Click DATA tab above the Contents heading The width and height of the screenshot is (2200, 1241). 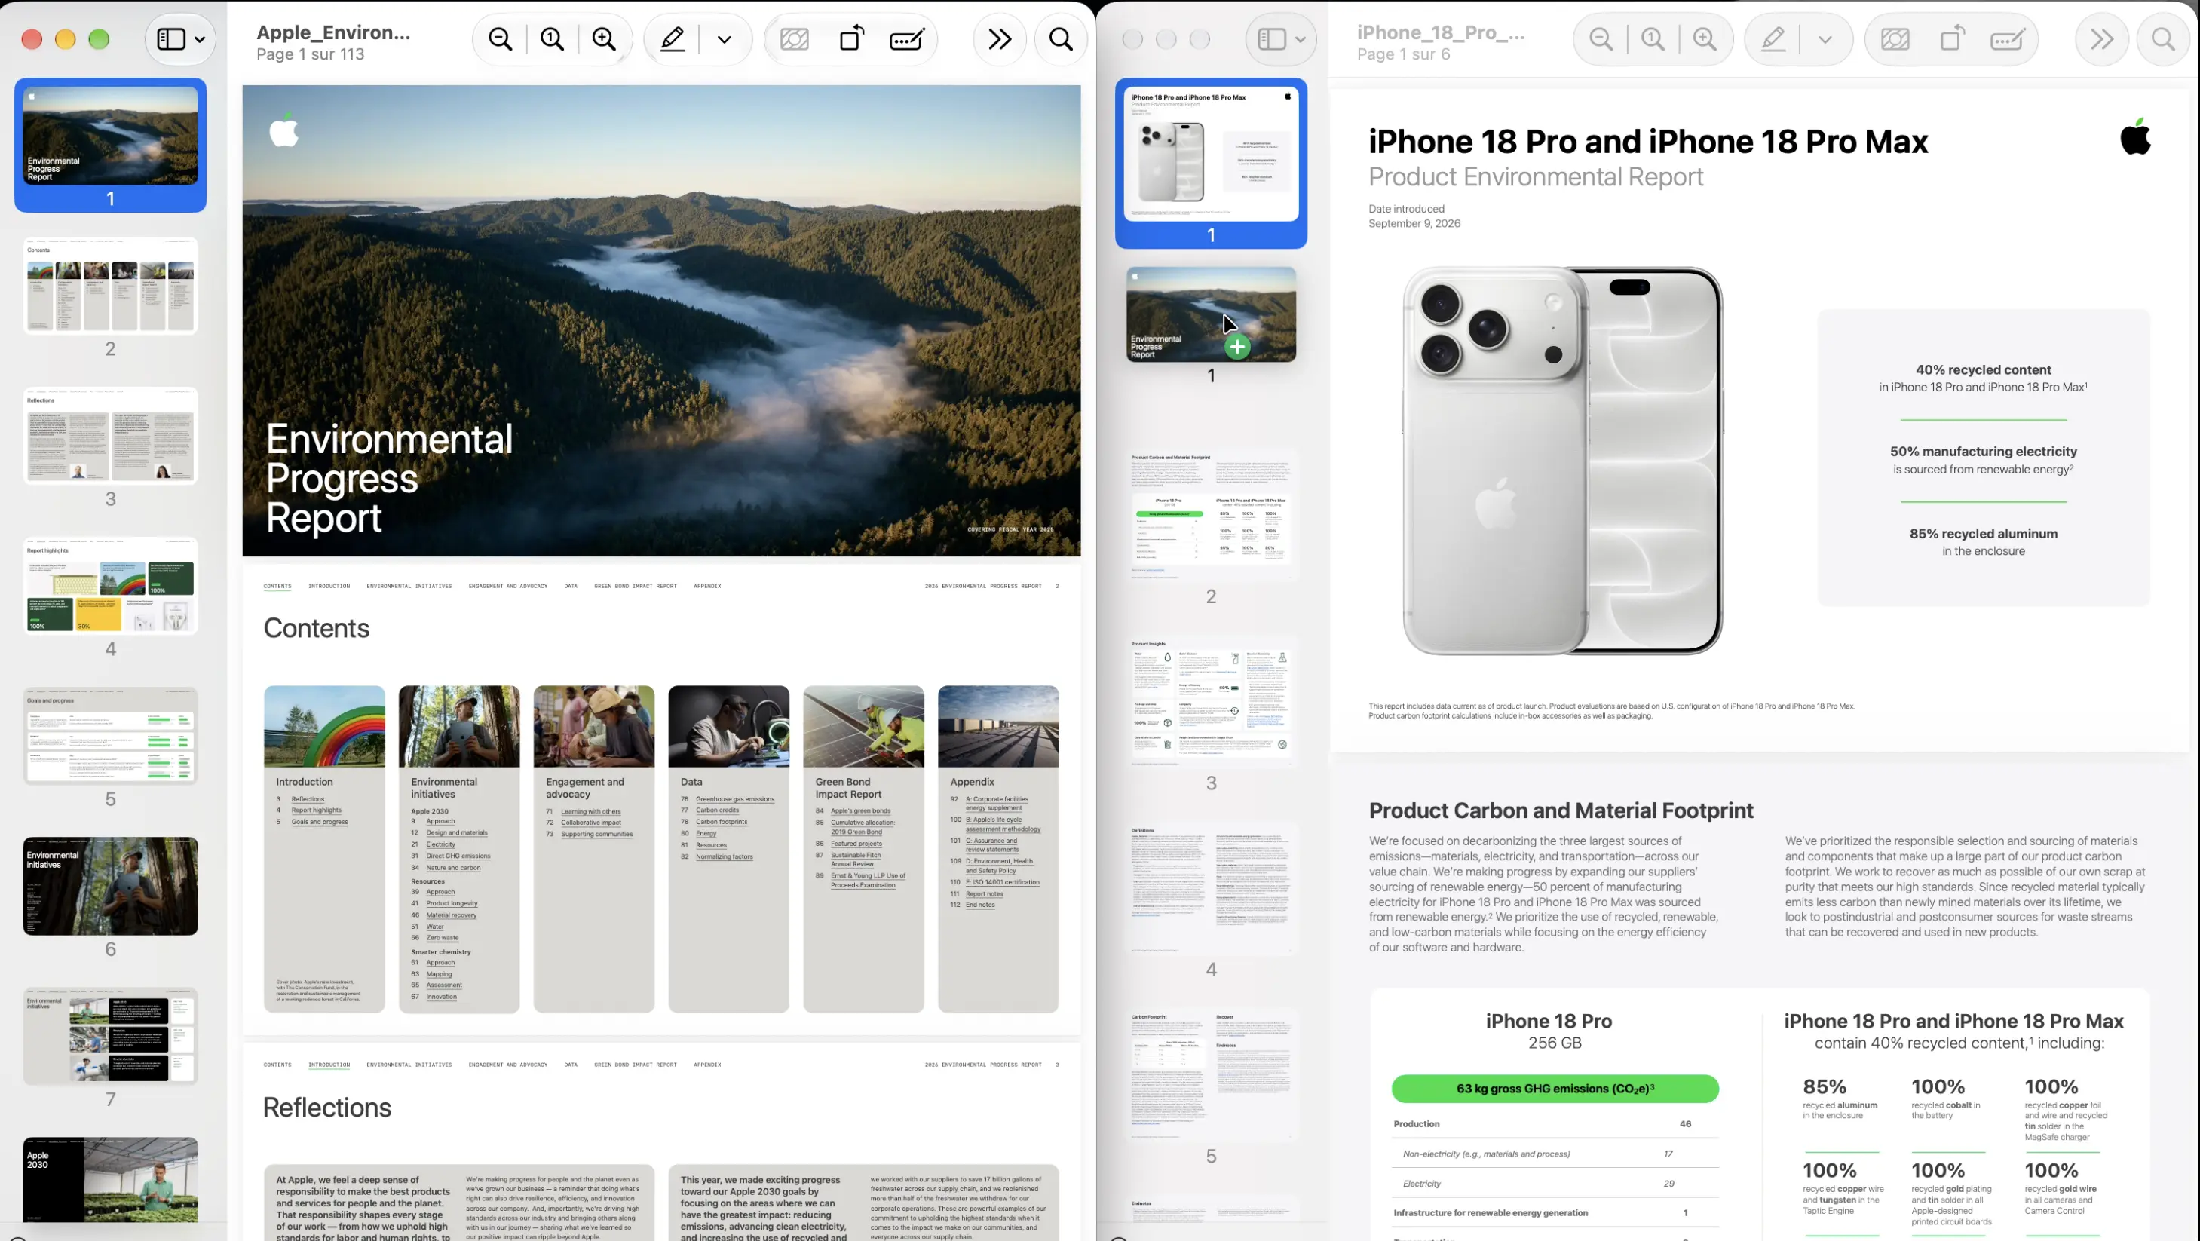[571, 586]
